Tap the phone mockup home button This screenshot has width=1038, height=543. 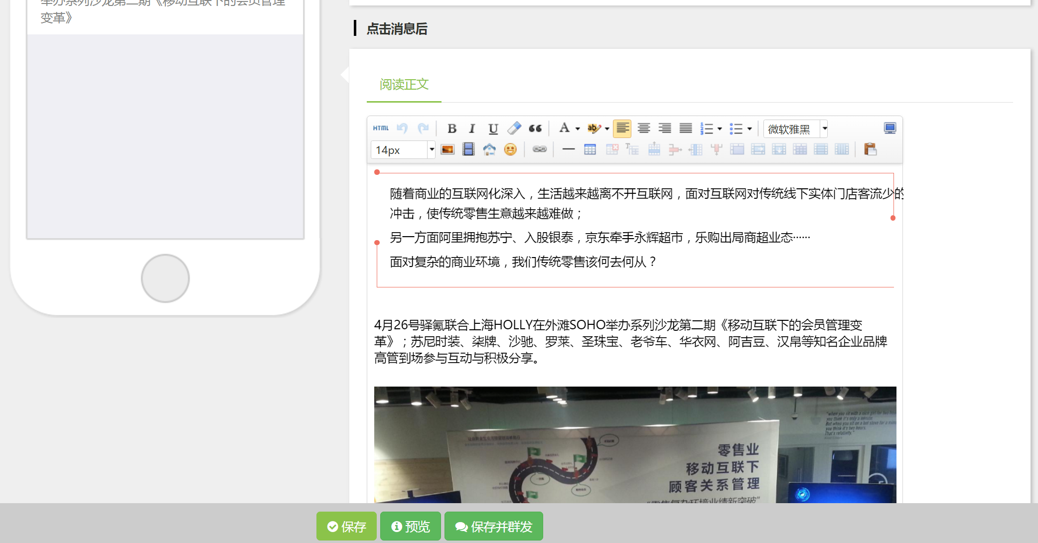tap(165, 278)
